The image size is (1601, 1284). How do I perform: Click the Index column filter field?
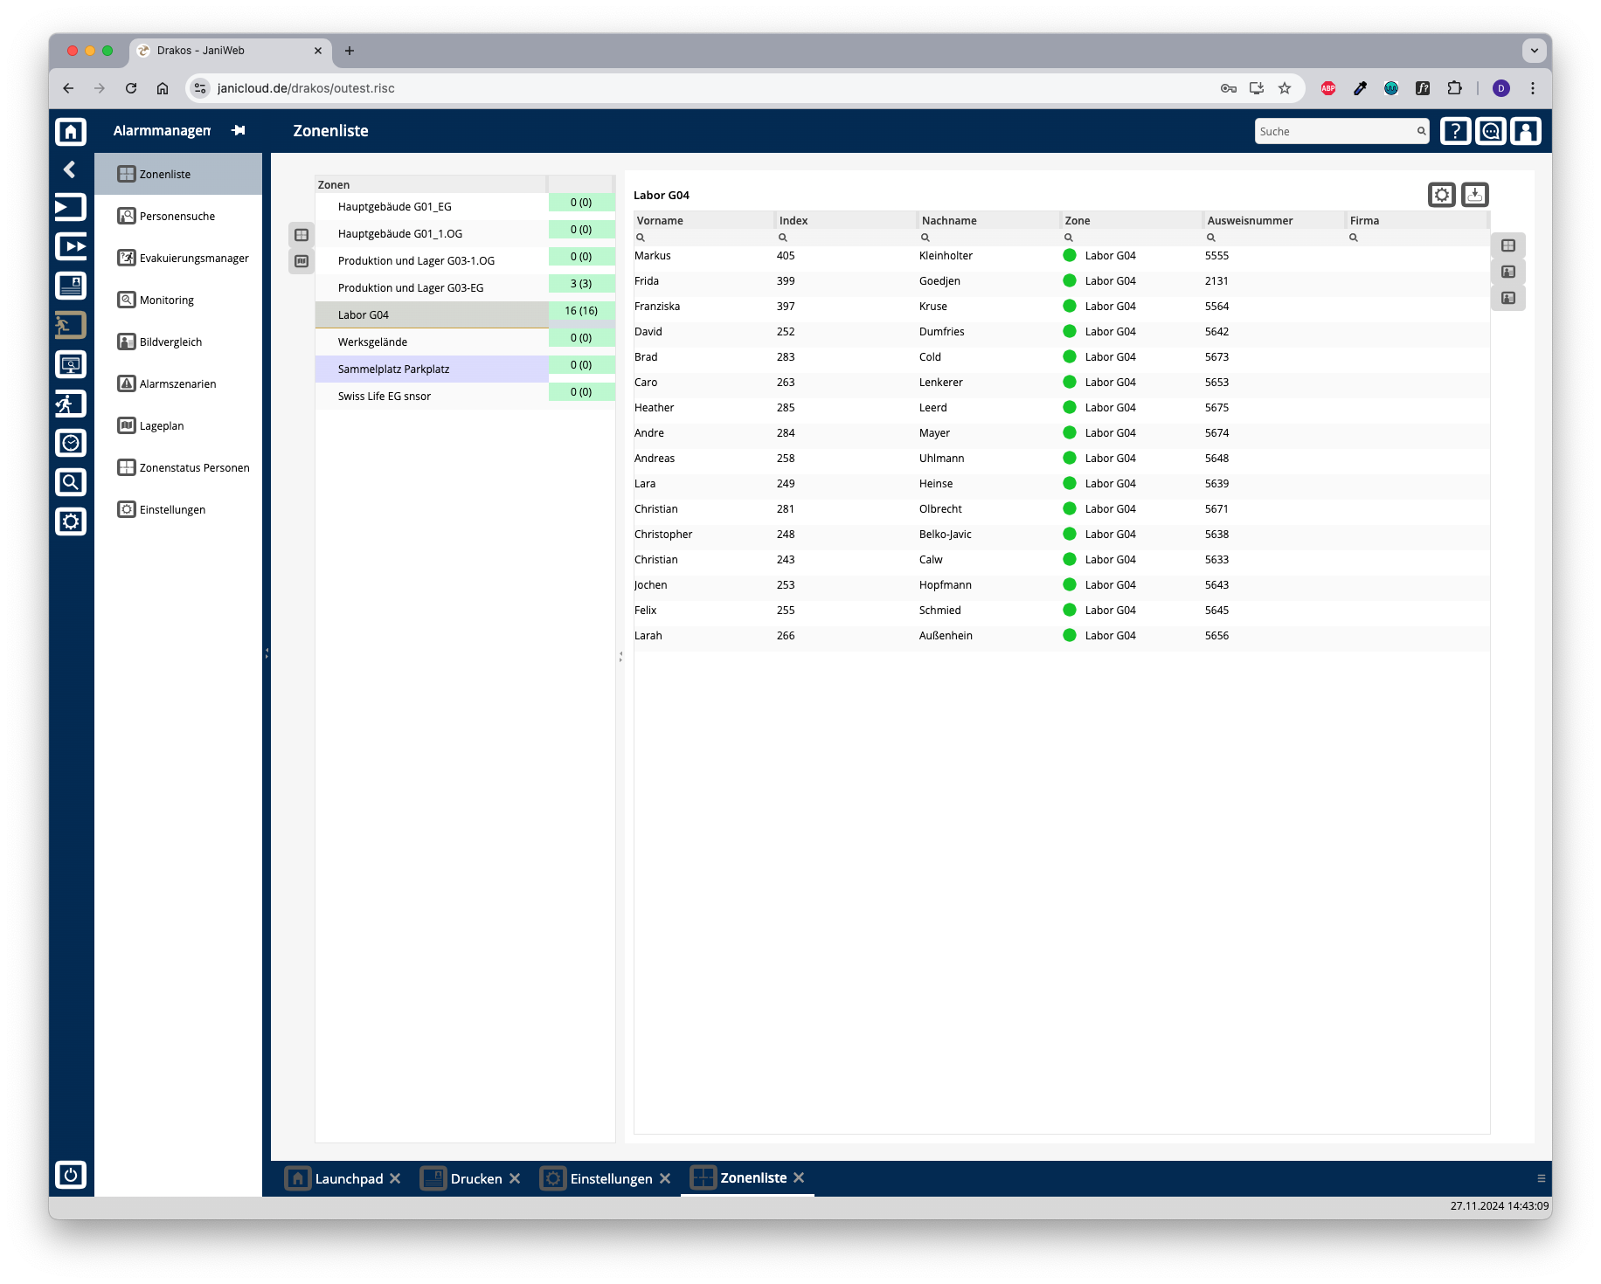[x=846, y=238]
